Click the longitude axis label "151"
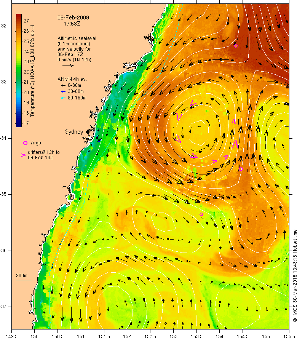 (x=81, y=336)
